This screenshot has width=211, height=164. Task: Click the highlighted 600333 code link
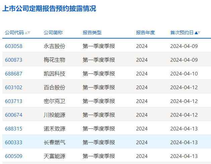click(13, 142)
